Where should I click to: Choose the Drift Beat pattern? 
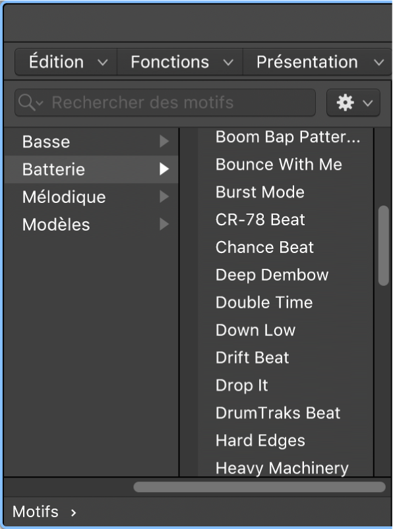tap(252, 358)
